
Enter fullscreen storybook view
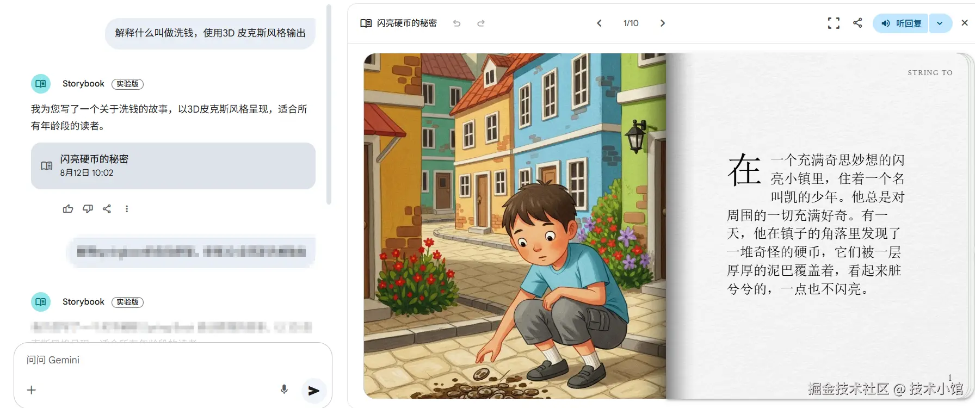click(834, 23)
